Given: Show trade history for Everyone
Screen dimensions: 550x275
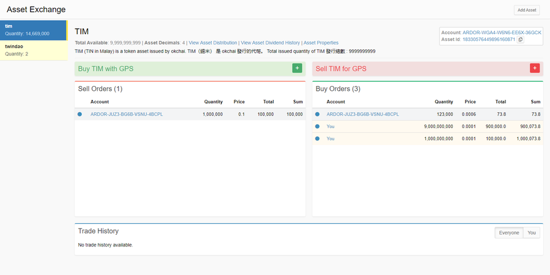Looking at the screenshot, I should [509, 233].
